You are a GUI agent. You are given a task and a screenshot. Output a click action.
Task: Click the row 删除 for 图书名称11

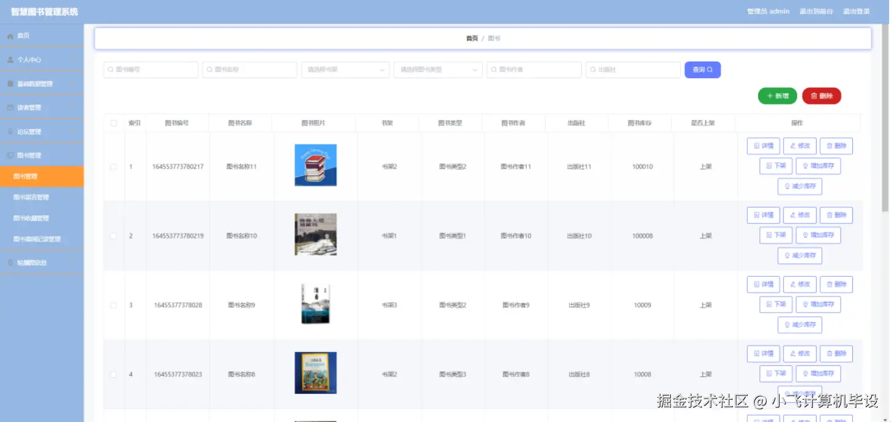[x=836, y=146]
